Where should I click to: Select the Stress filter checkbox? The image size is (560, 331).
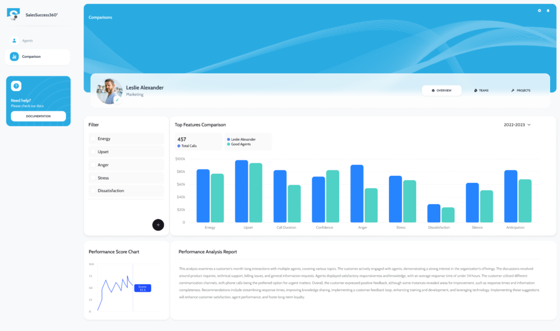[x=94, y=178]
